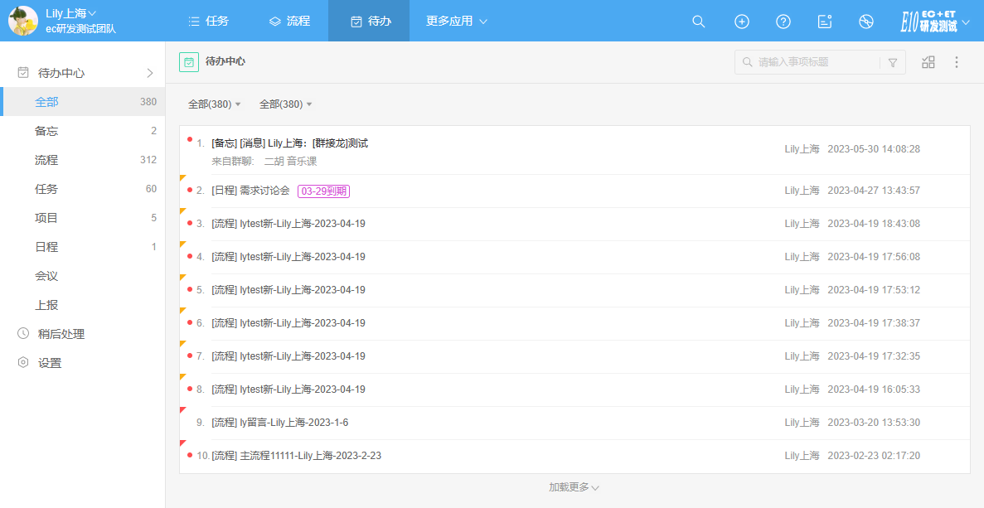Click 加载更多 to load more items

[x=574, y=487]
